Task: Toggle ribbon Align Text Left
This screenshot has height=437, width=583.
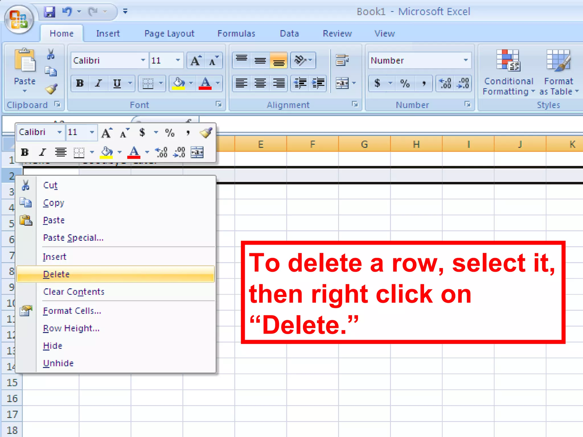Action: pyautogui.click(x=242, y=83)
